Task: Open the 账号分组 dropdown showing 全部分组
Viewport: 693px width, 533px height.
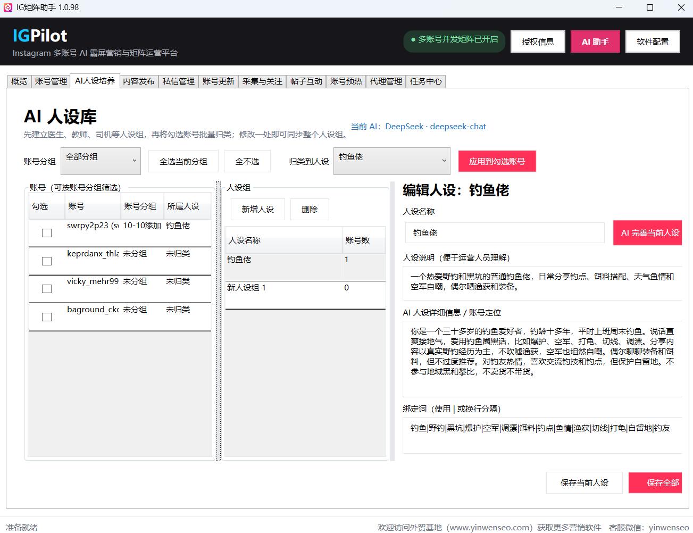Action: pyautogui.click(x=101, y=161)
